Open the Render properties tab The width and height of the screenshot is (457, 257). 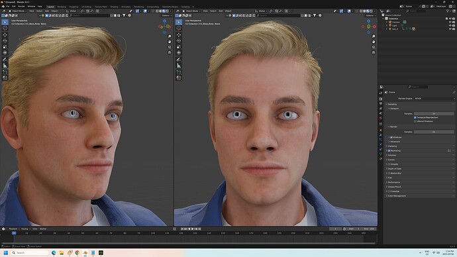(x=381, y=99)
